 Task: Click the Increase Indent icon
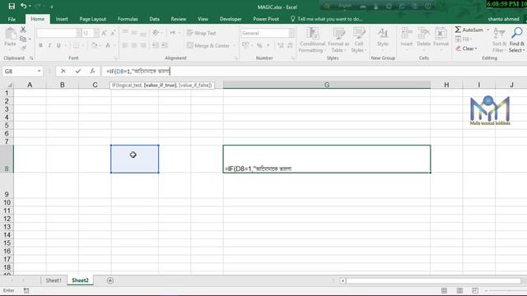pos(165,45)
